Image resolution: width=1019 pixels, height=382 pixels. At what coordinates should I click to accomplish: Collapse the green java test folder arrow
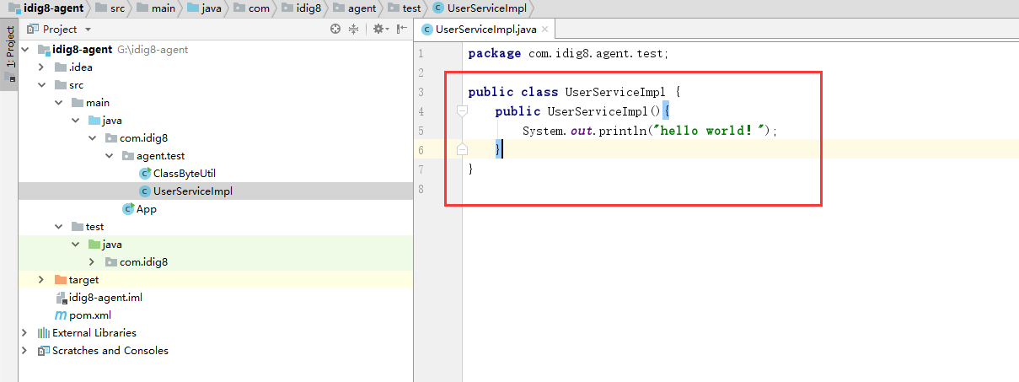coord(75,245)
